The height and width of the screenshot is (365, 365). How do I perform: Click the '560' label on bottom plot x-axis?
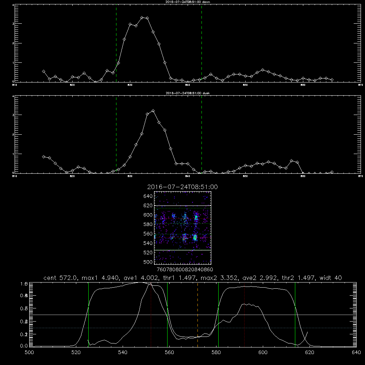(169, 353)
